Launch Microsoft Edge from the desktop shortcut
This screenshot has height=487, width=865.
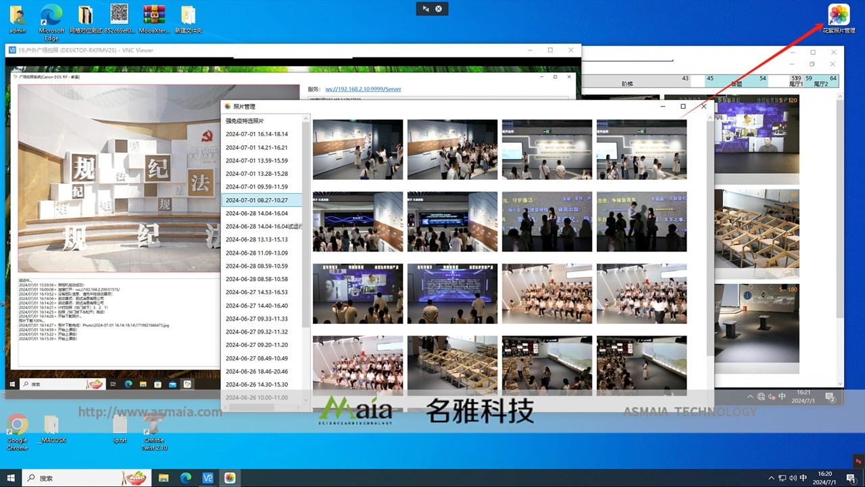[x=51, y=22]
